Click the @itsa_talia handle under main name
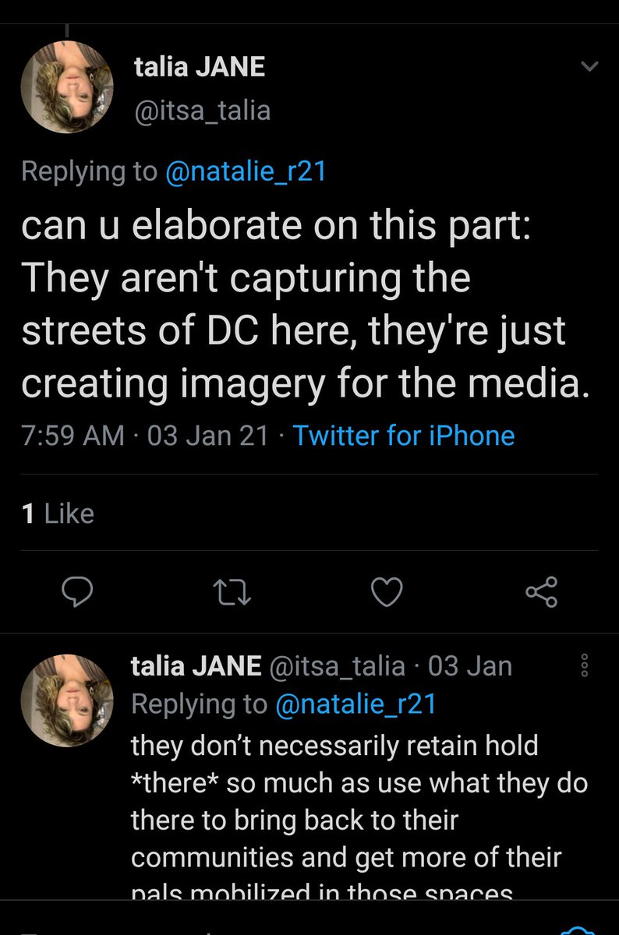Image resolution: width=619 pixels, height=935 pixels. tap(202, 111)
